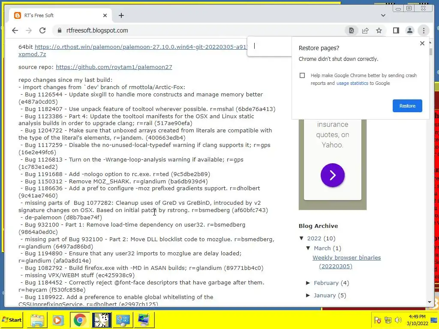Click the forward navigation arrow
The image size is (439, 329).
tap(29, 30)
